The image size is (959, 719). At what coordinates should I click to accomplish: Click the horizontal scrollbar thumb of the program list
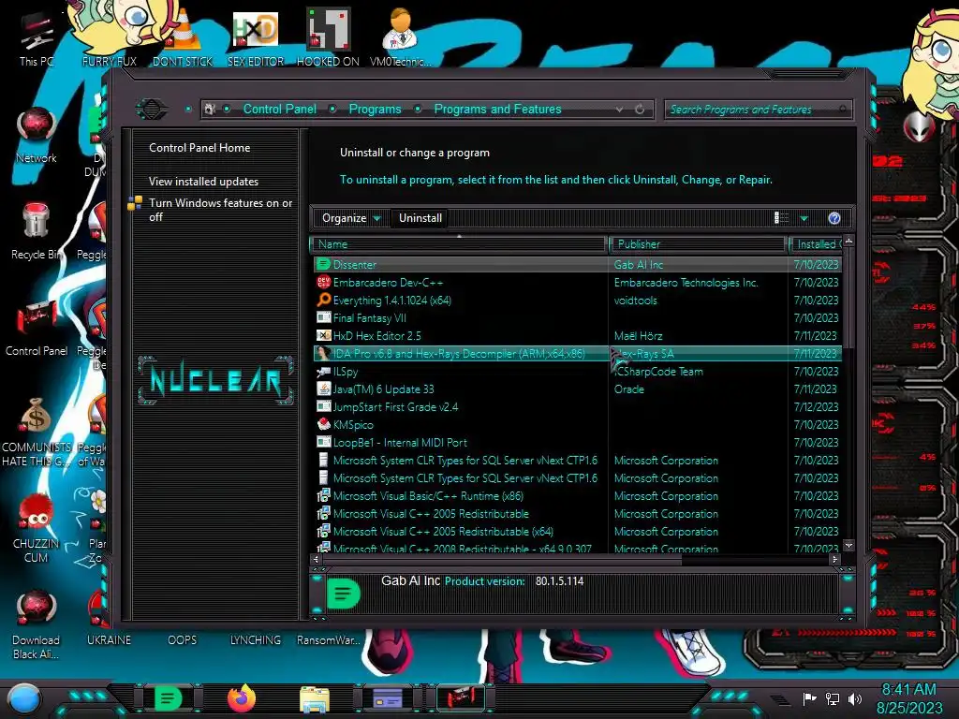click(x=502, y=559)
